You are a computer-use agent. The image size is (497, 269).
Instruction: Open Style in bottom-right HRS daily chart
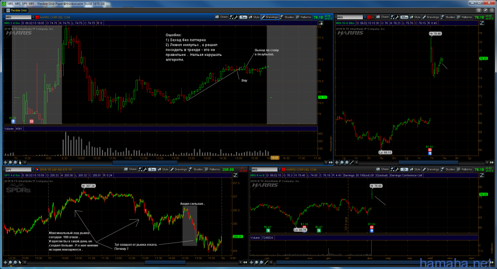coord(415,170)
